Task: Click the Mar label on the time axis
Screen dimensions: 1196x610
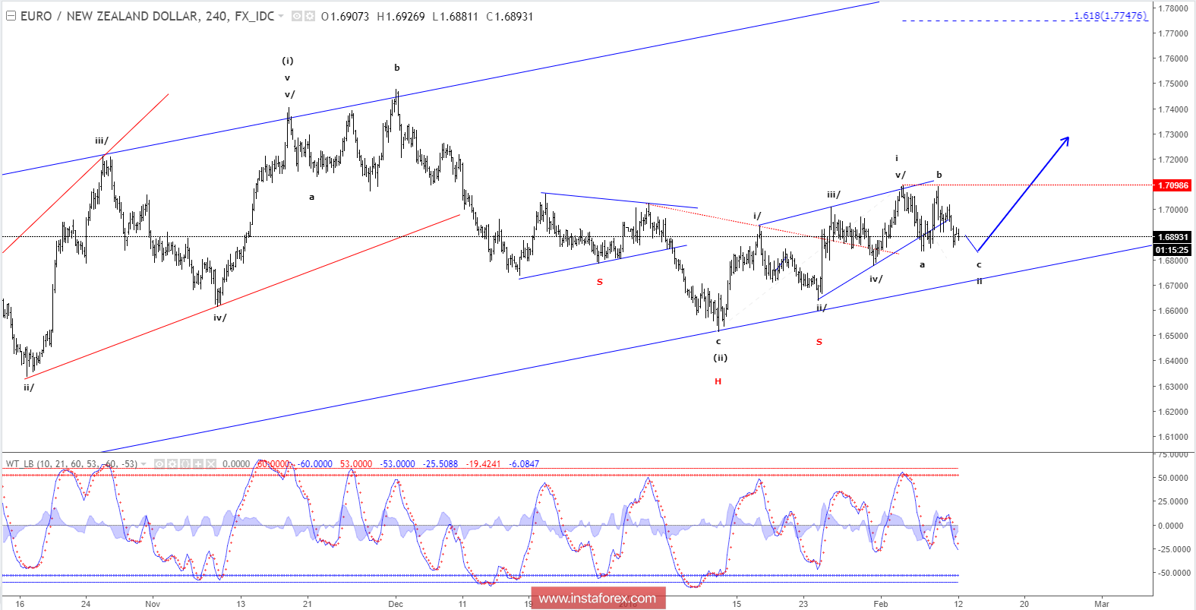Action: (1102, 604)
